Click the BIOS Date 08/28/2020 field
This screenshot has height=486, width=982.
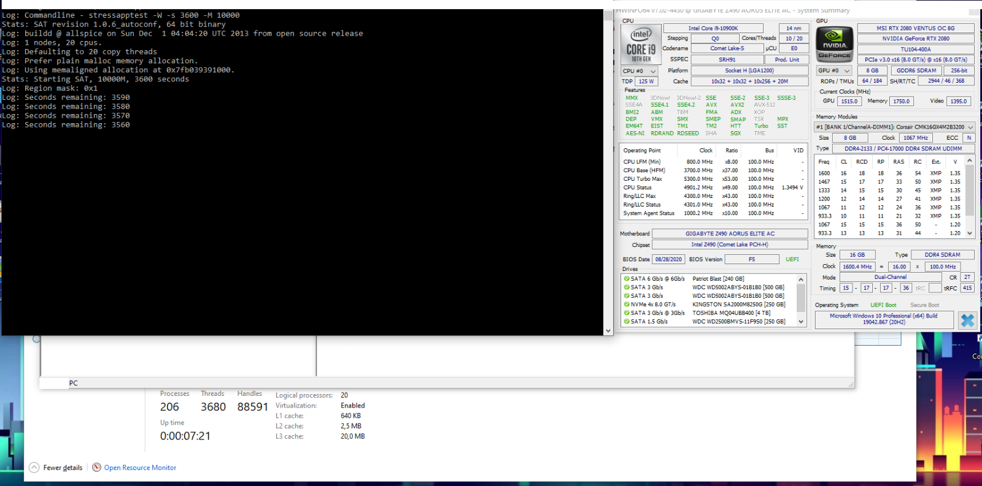coord(668,259)
